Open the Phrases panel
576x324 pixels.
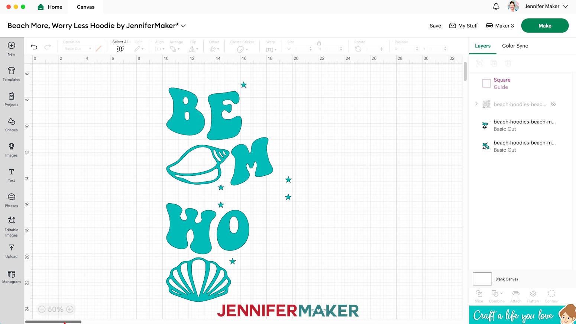(12, 200)
